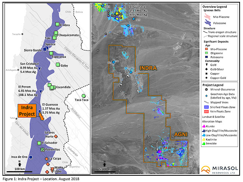
Task: Click the El Salvador green square marker
Action: pyautogui.click(x=39, y=142)
